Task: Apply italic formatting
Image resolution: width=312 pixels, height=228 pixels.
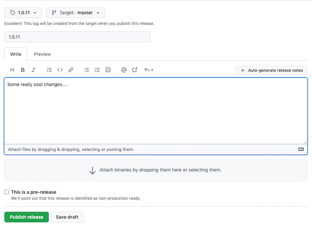Action: point(33,70)
